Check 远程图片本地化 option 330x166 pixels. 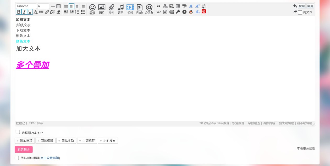18,132
